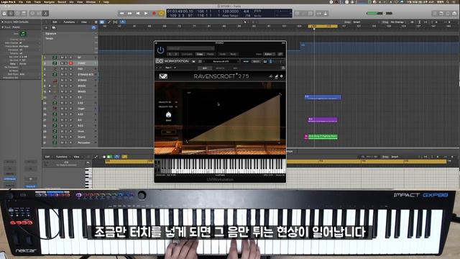The width and height of the screenshot is (460, 259).
Task: Click Redo in the plugin header
Action: pos(233,54)
